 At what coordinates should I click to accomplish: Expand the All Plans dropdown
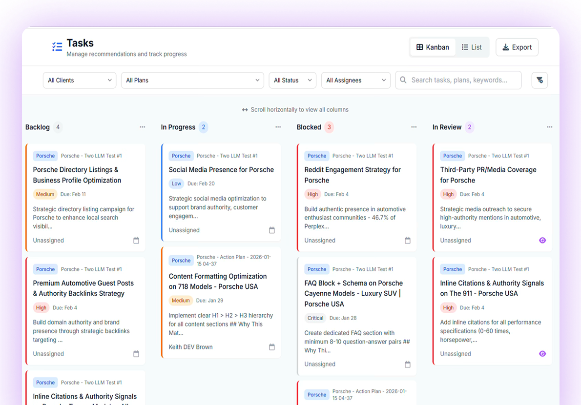(192, 80)
